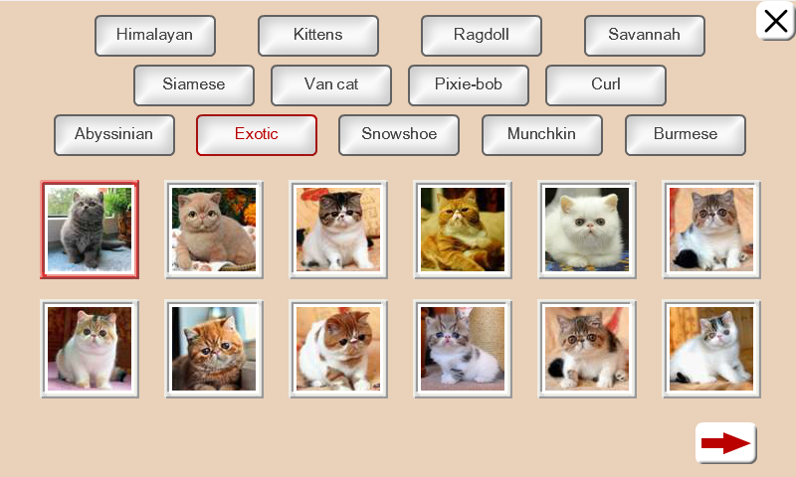Select the Burmese breed
Viewport: 796px width, 477px height.
[x=686, y=134]
